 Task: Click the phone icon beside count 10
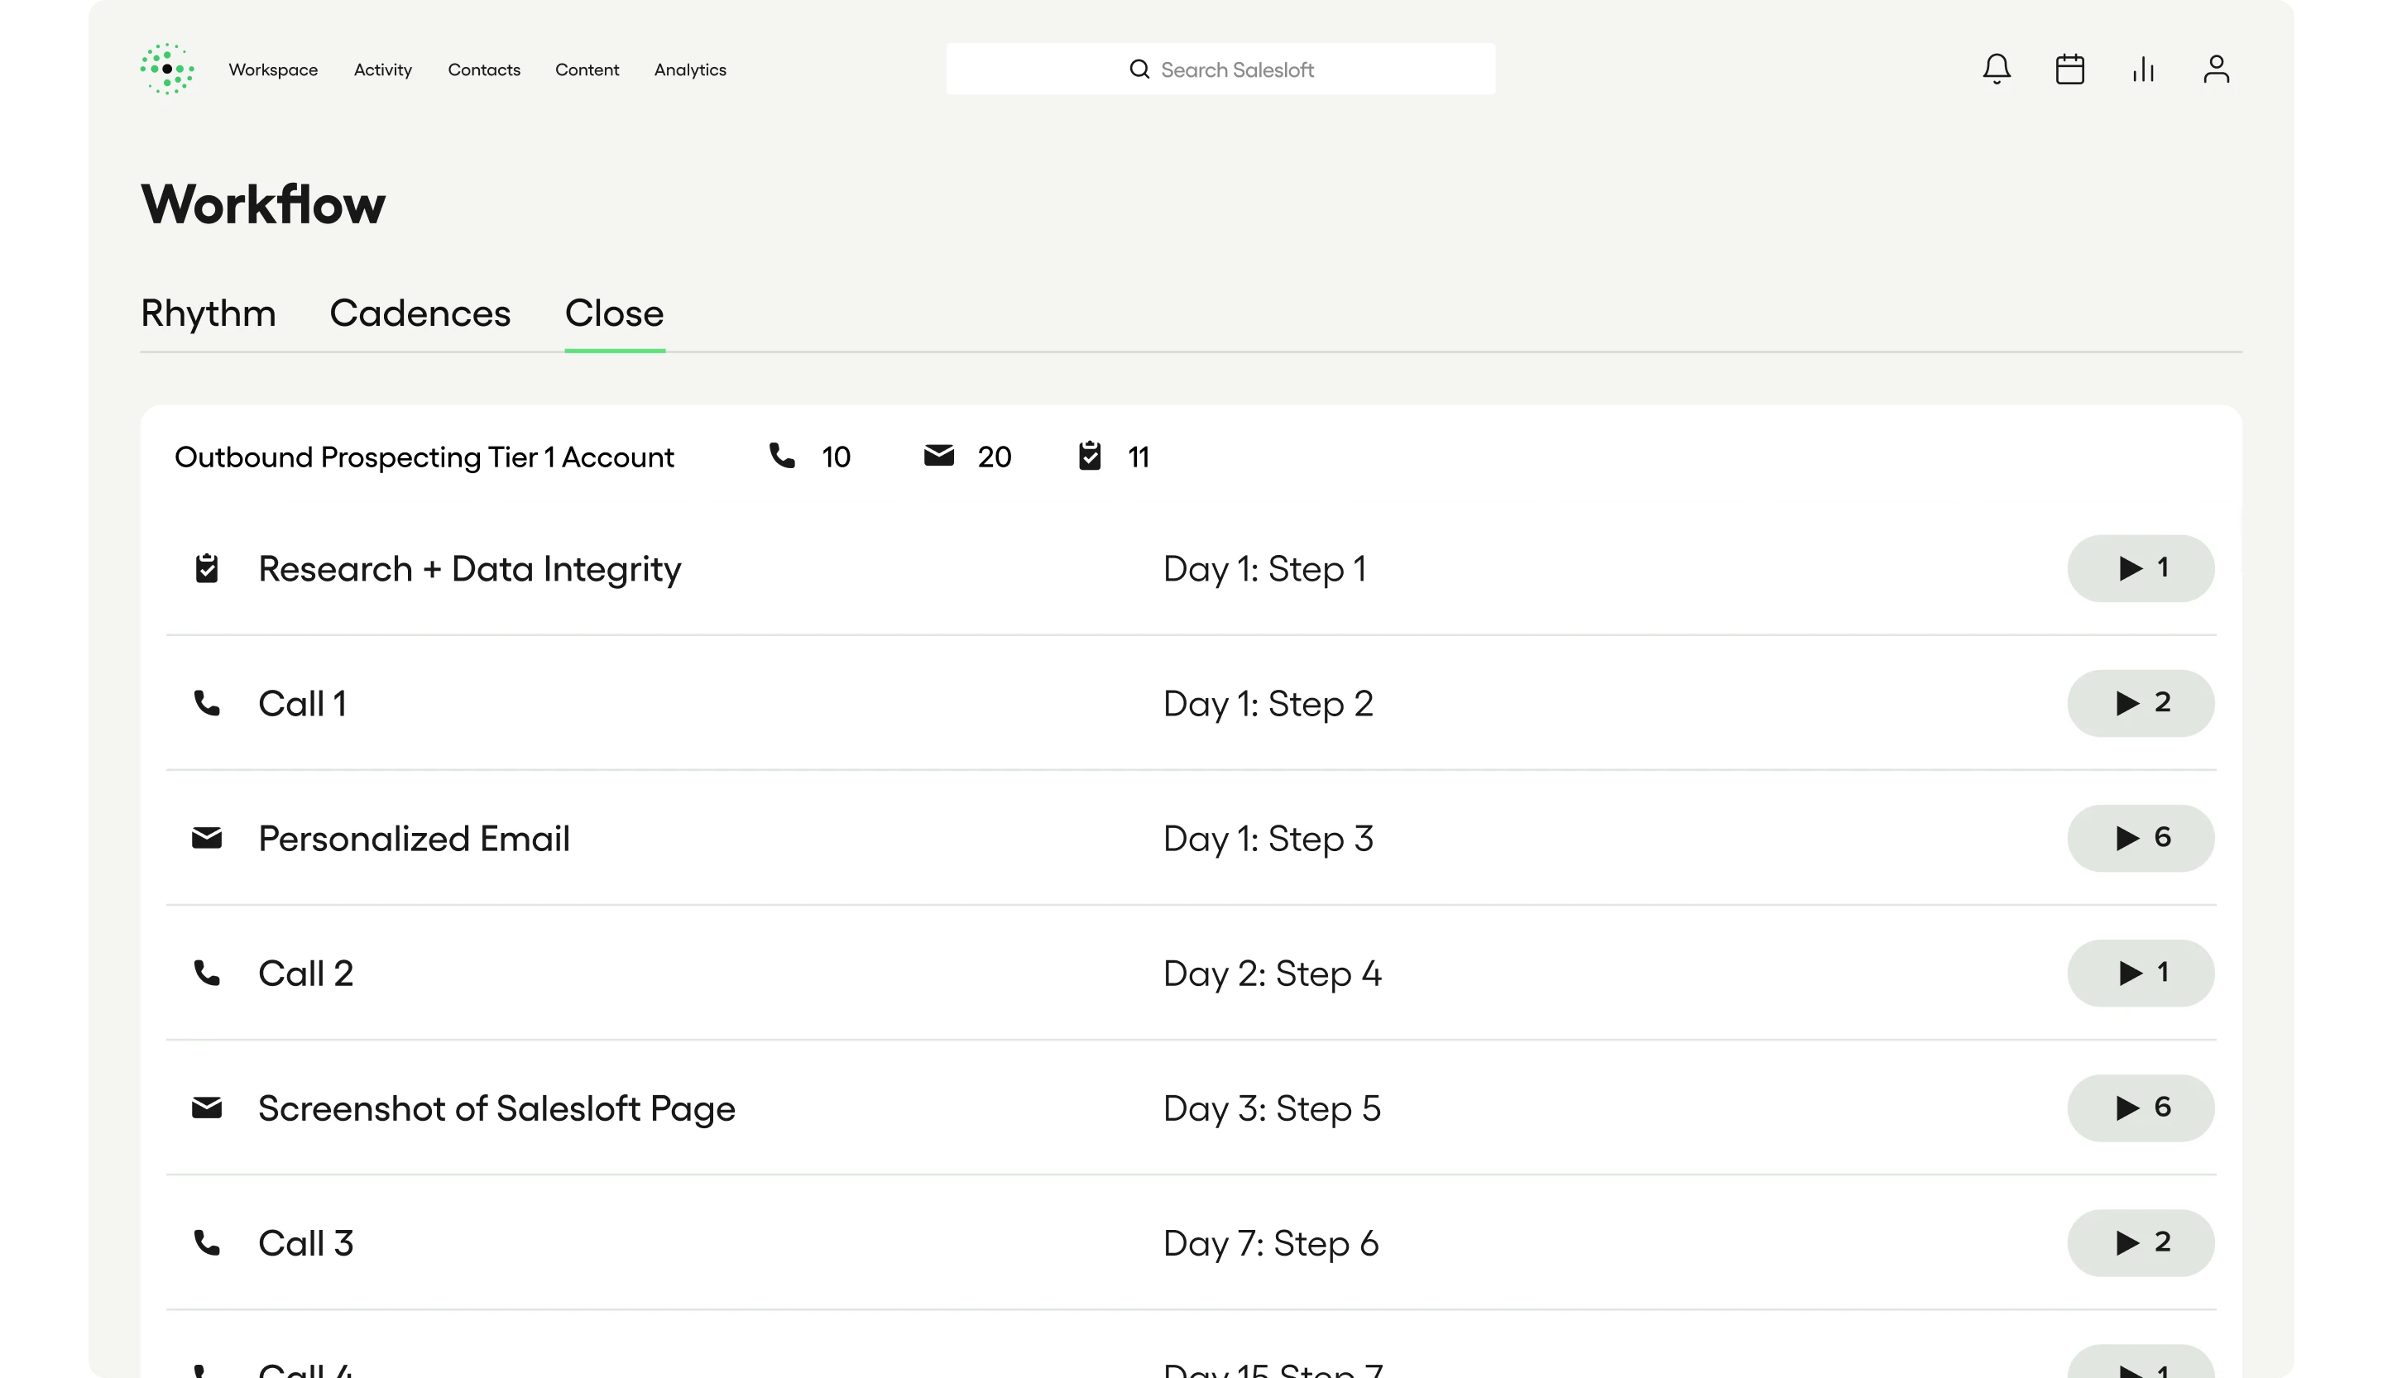click(x=781, y=456)
